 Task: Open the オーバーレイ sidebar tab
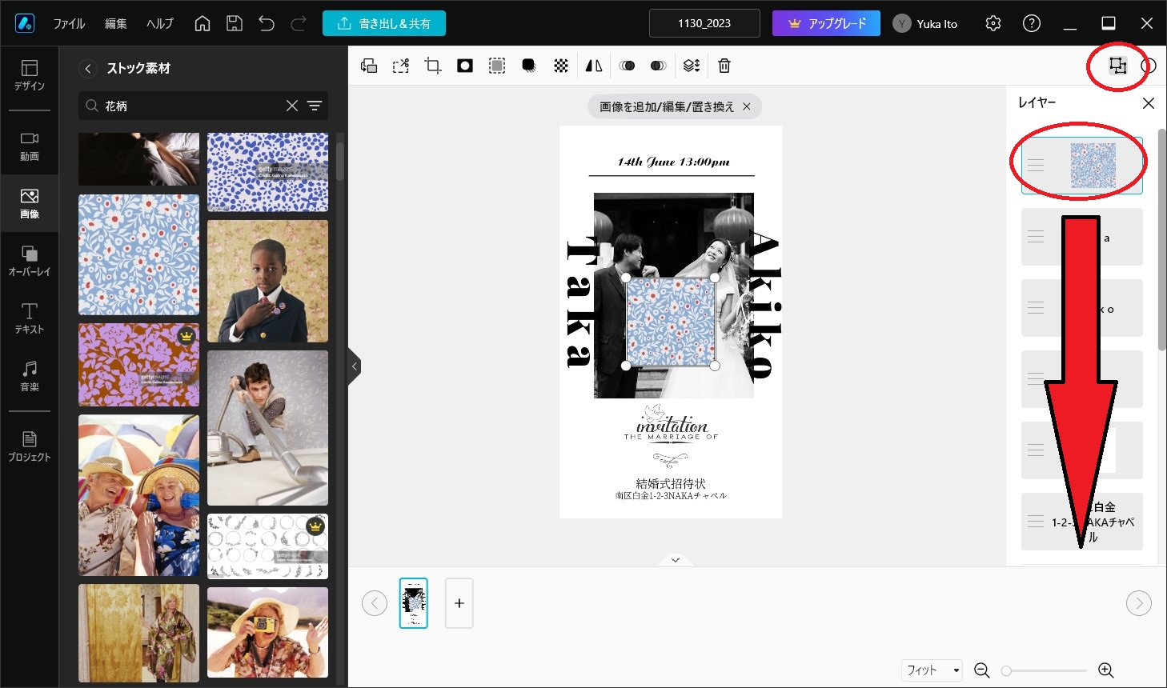30,262
